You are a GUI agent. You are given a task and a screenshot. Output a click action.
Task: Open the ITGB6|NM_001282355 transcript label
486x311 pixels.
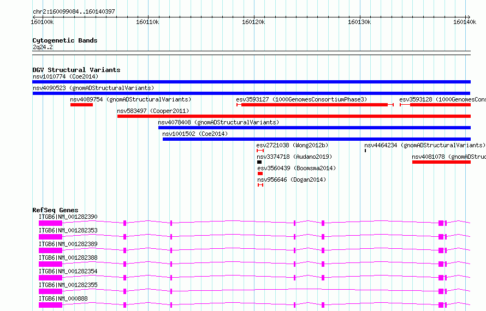pos(68,285)
